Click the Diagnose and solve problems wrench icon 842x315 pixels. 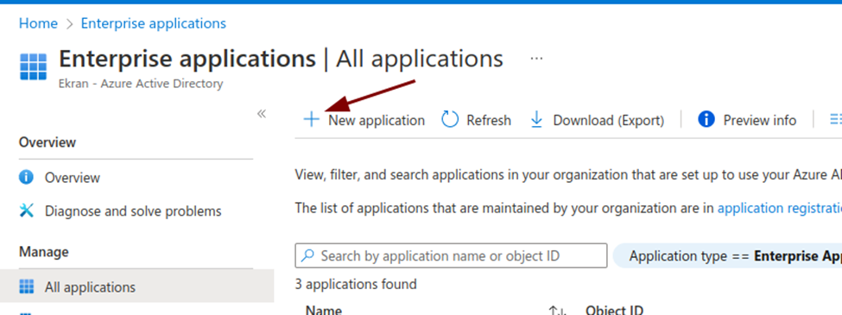(26, 211)
